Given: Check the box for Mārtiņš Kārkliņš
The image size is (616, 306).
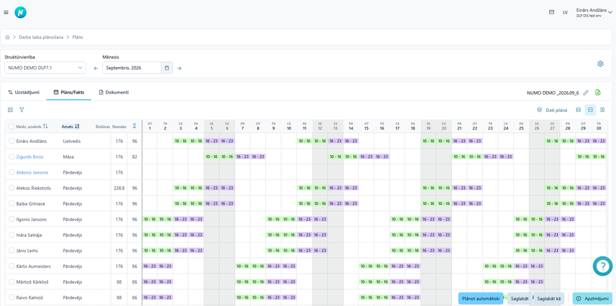Looking at the screenshot, I should coord(11,282).
